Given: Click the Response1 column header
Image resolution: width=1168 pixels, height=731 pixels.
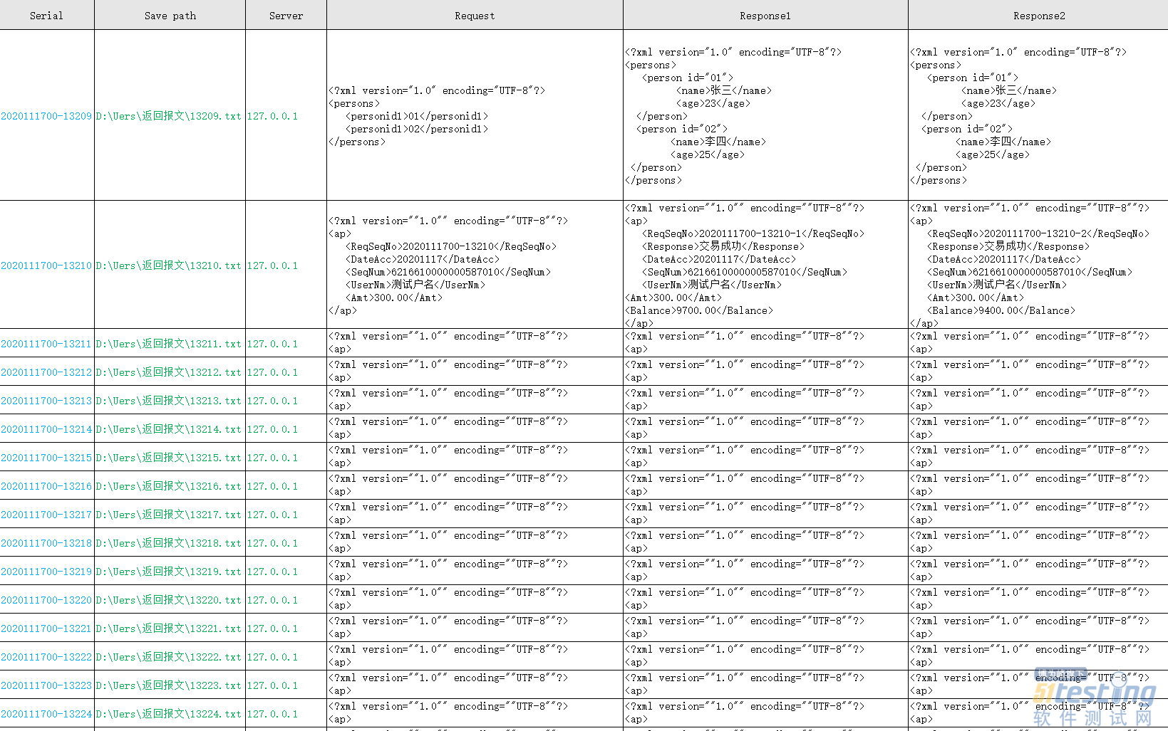Looking at the screenshot, I should click(765, 15).
